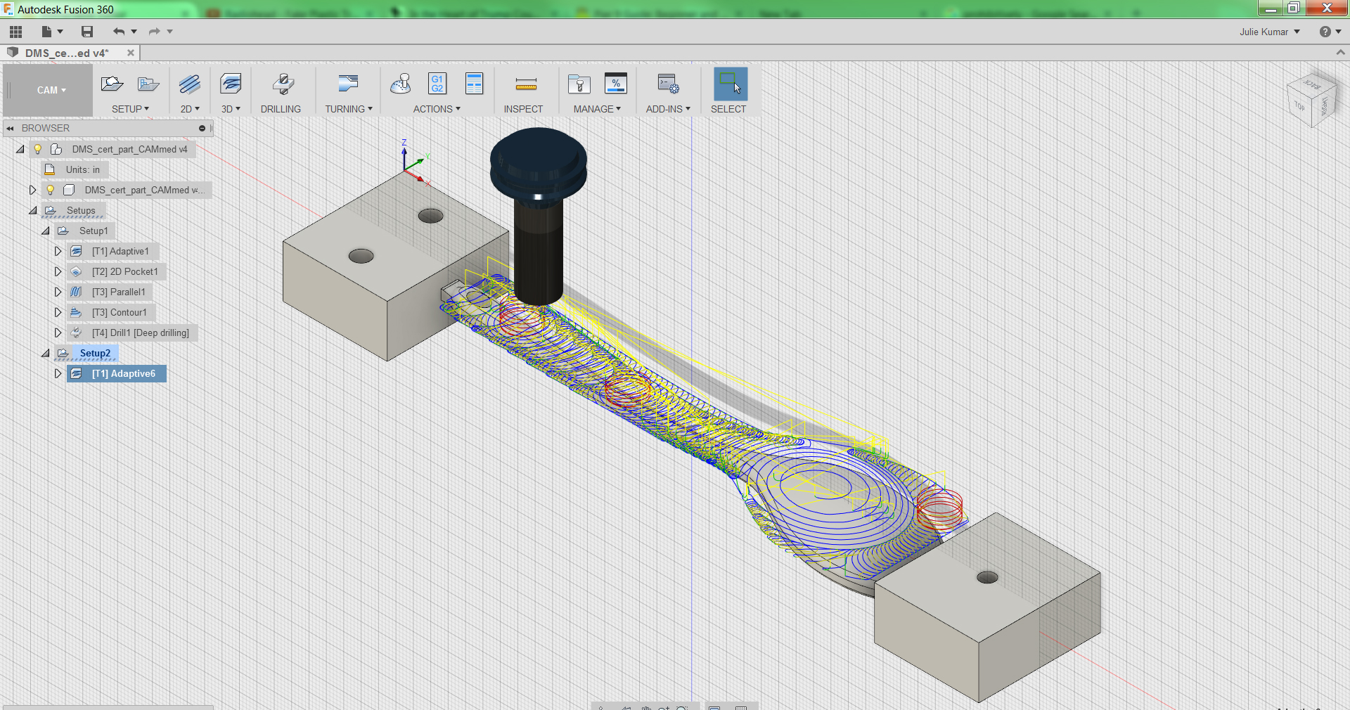This screenshot has height=710, width=1350.
Task: Collapse the Setup2 node
Action: tap(46, 353)
